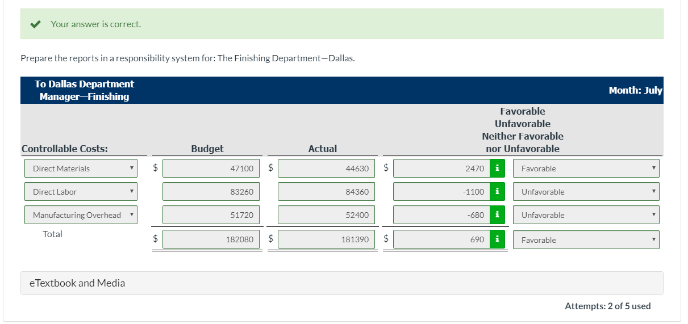Click variance field showing -1100

[x=441, y=192]
